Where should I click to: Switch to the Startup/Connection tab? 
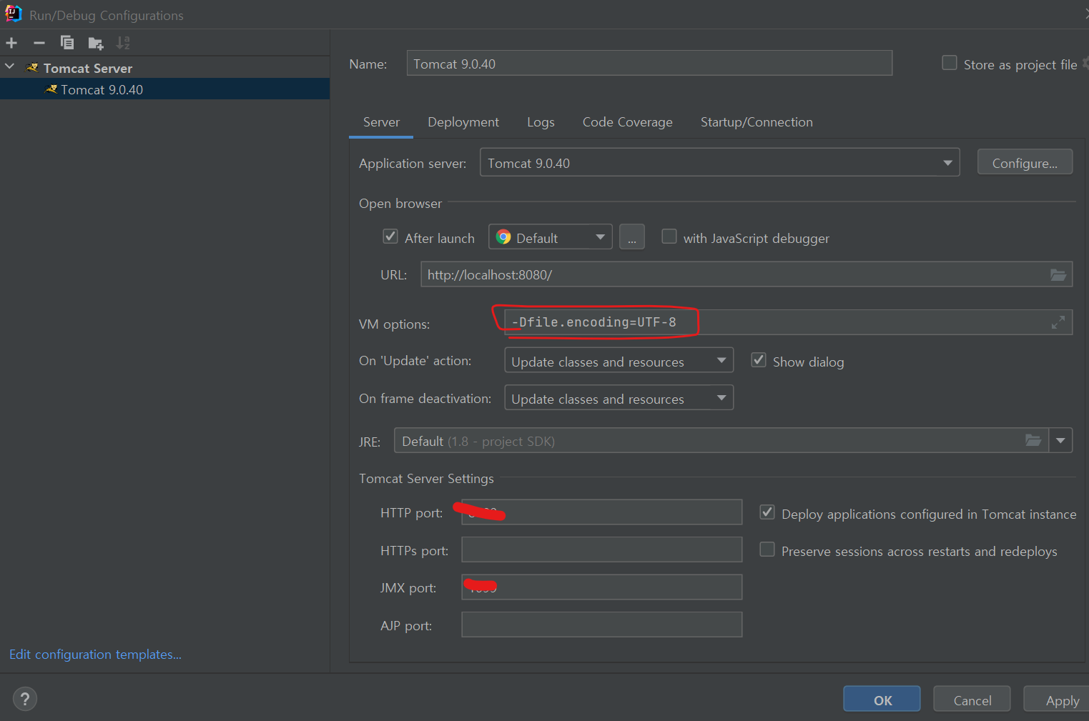point(757,122)
